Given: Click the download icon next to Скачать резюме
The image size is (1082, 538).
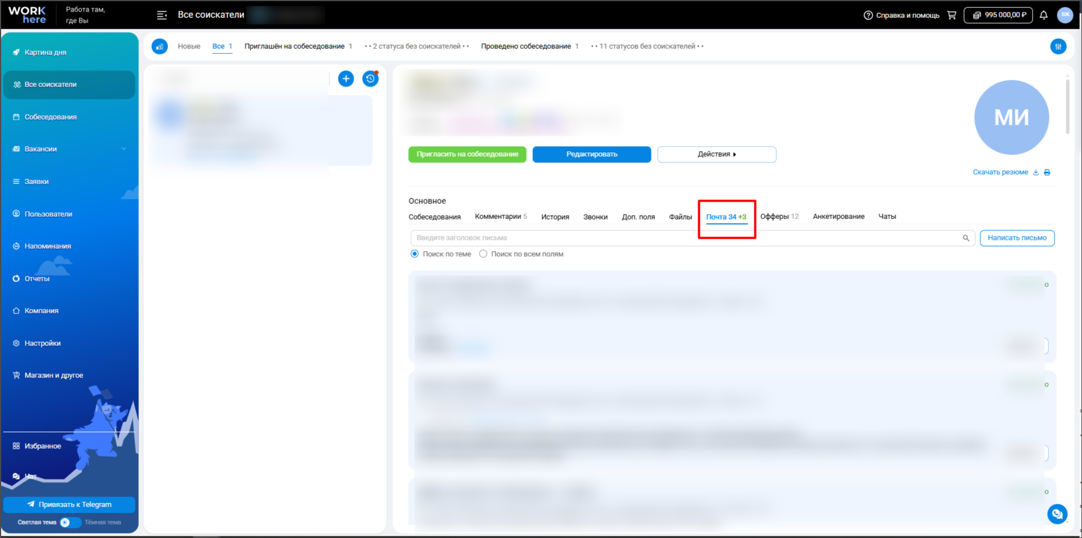Looking at the screenshot, I should point(1035,172).
